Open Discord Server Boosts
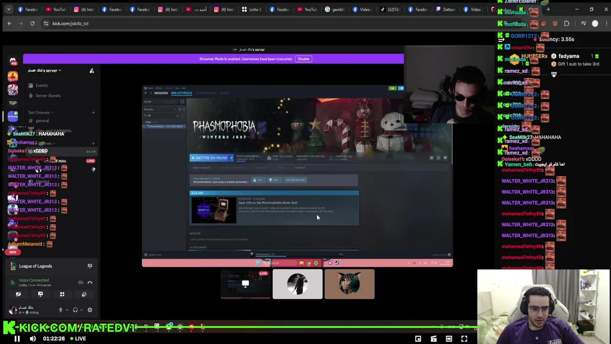 48,96
